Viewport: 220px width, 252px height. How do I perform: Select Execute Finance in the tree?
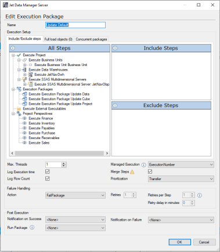point(41,118)
